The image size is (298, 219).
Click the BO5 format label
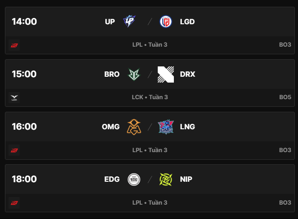click(285, 97)
